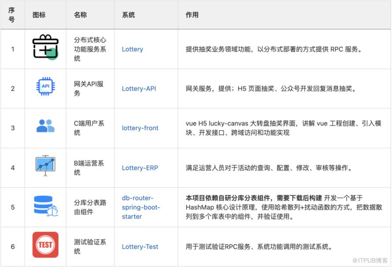The height and width of the screenshot is (267, 392).
Task: Open the db-router-spring-boot-starter link
Action: pyautogui.click(x=141, y=207)
